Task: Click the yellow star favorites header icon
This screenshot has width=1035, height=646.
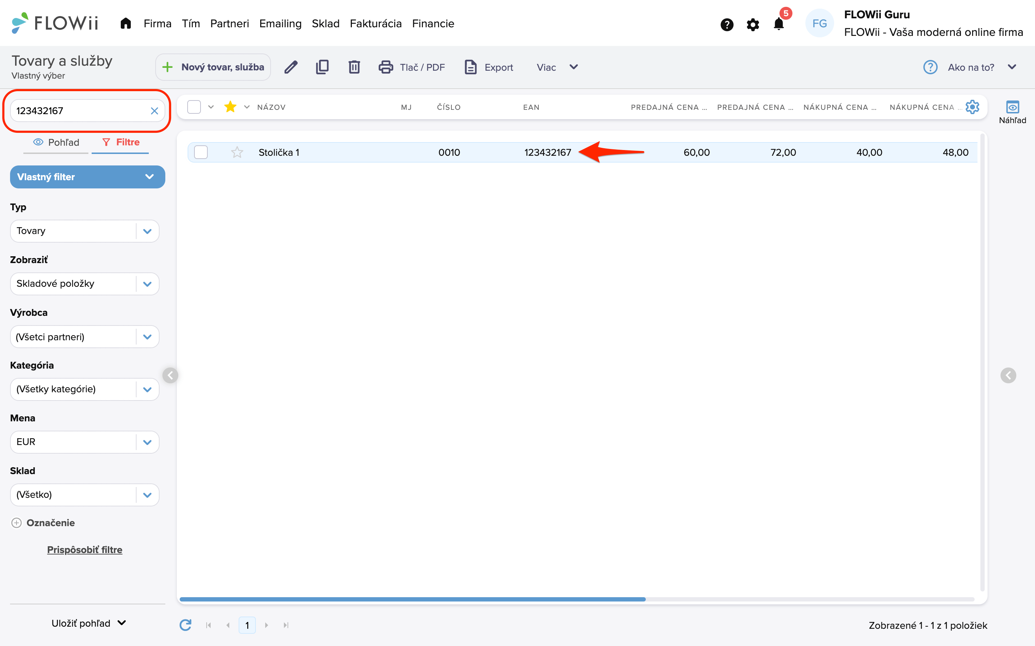Action: [x=230, y=106]
